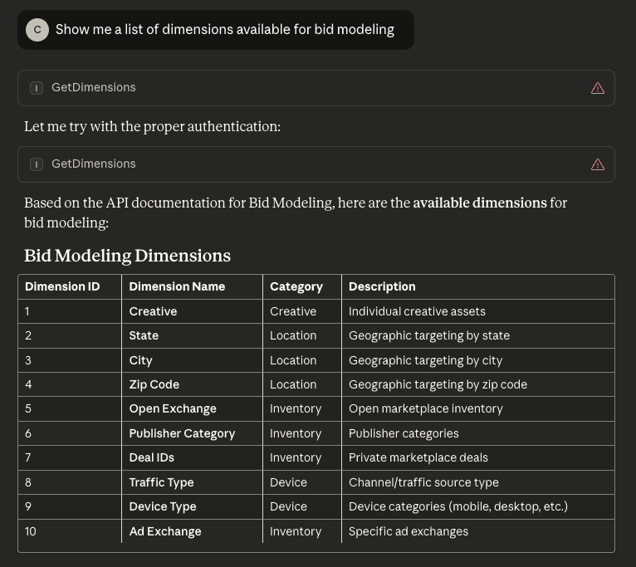Select the 'Ad Exchange' dimension name cell

193,531
